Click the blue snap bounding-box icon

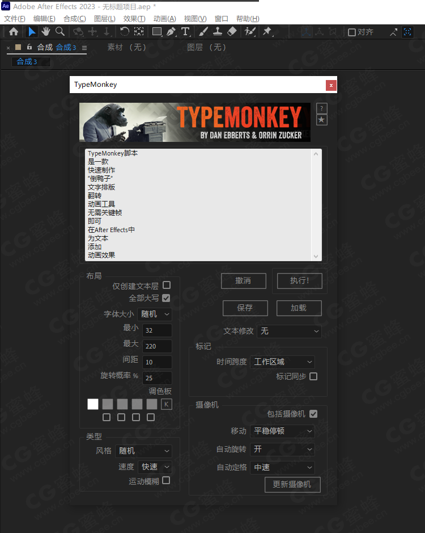[x=407, y=32]
